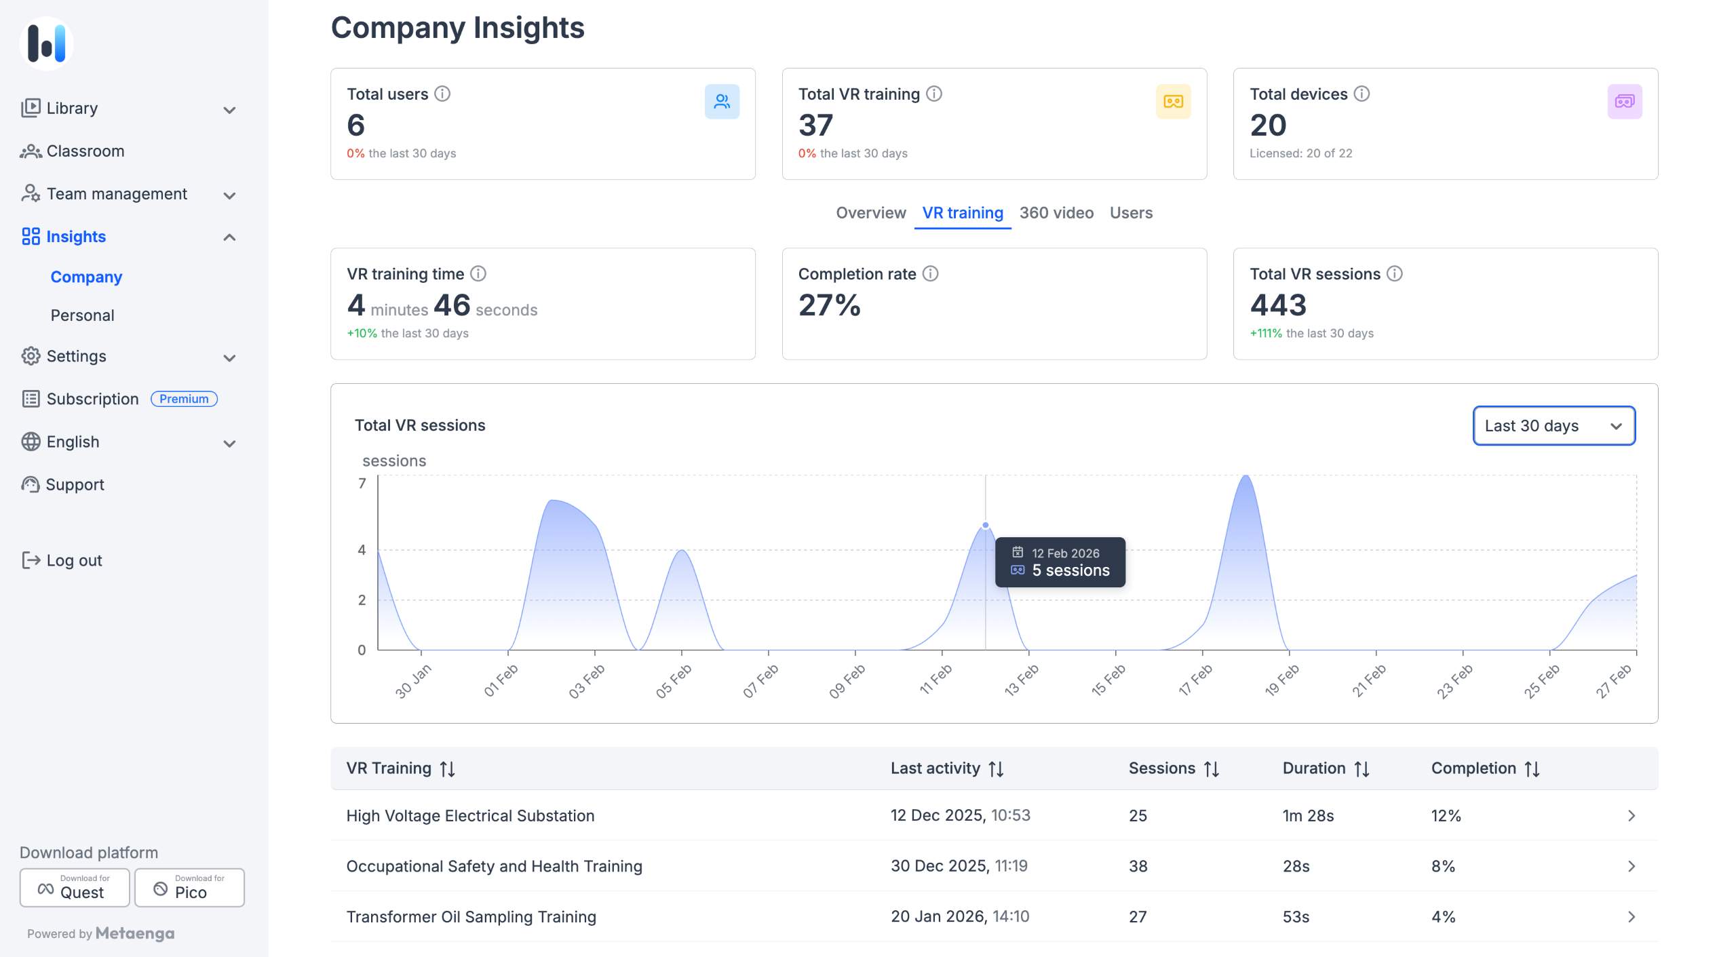Click the Total devices info icon
1719x957 pixels.
(x=1361, y=94)
